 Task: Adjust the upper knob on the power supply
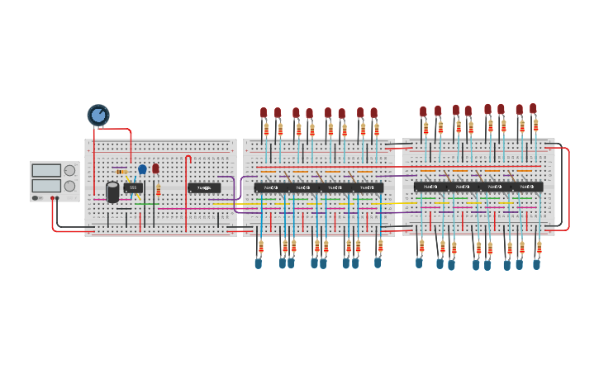[69, 170]
